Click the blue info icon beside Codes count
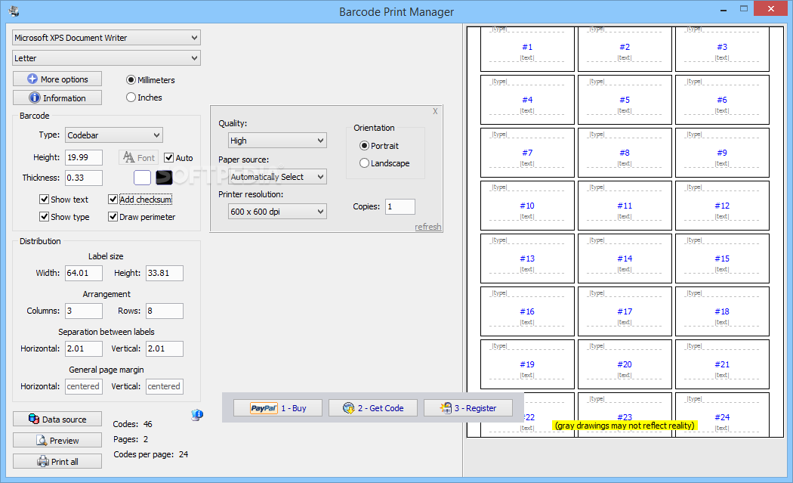Viewport: 793px width, 483px height. coord(197,415)
